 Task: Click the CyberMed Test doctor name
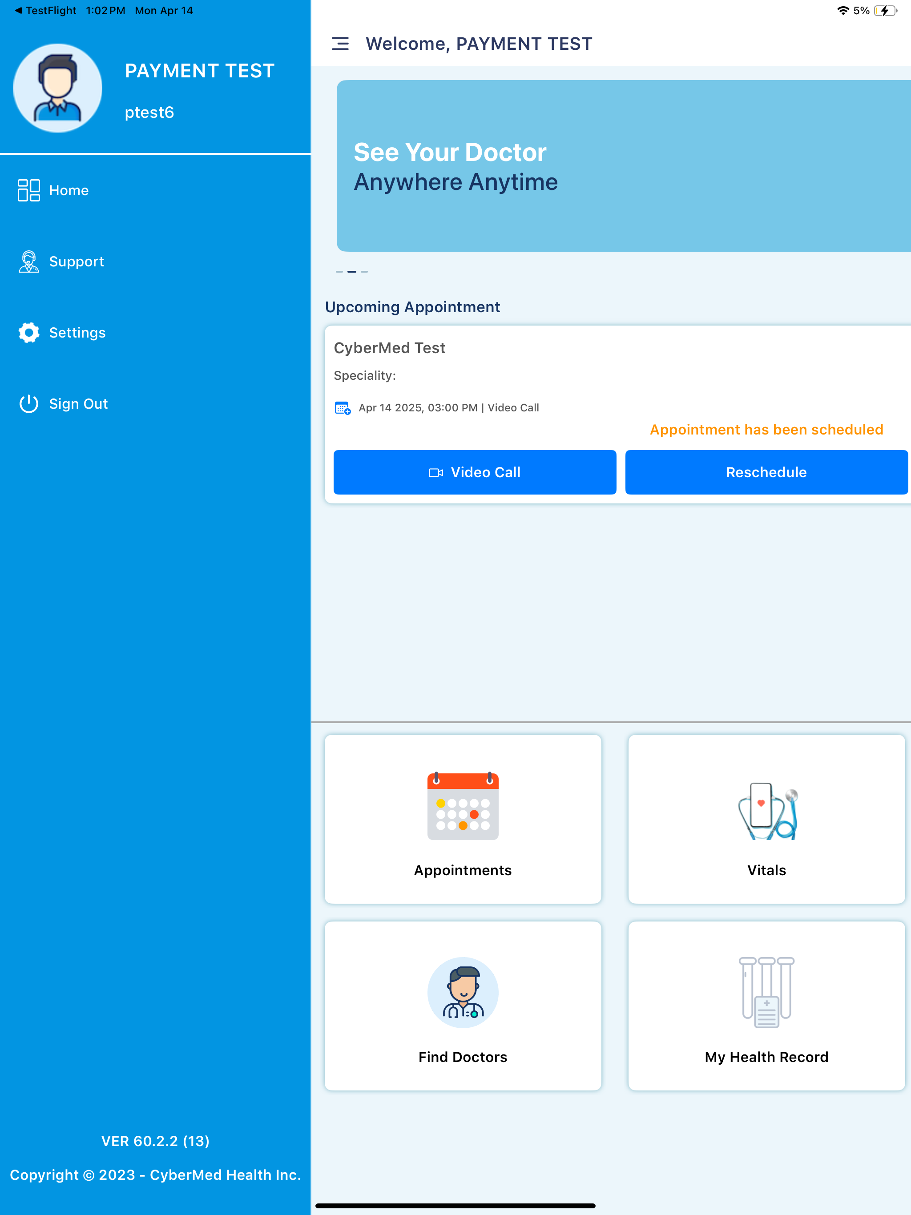pyautogui.click(x=390, y=348)
